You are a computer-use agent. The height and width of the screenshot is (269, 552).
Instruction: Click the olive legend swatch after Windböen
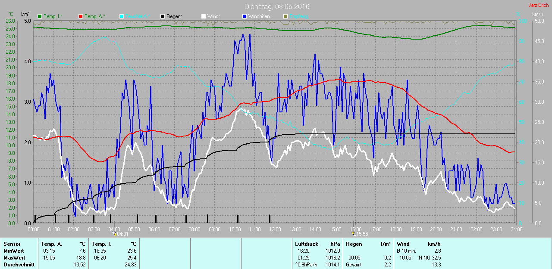(x=285, y=16)
